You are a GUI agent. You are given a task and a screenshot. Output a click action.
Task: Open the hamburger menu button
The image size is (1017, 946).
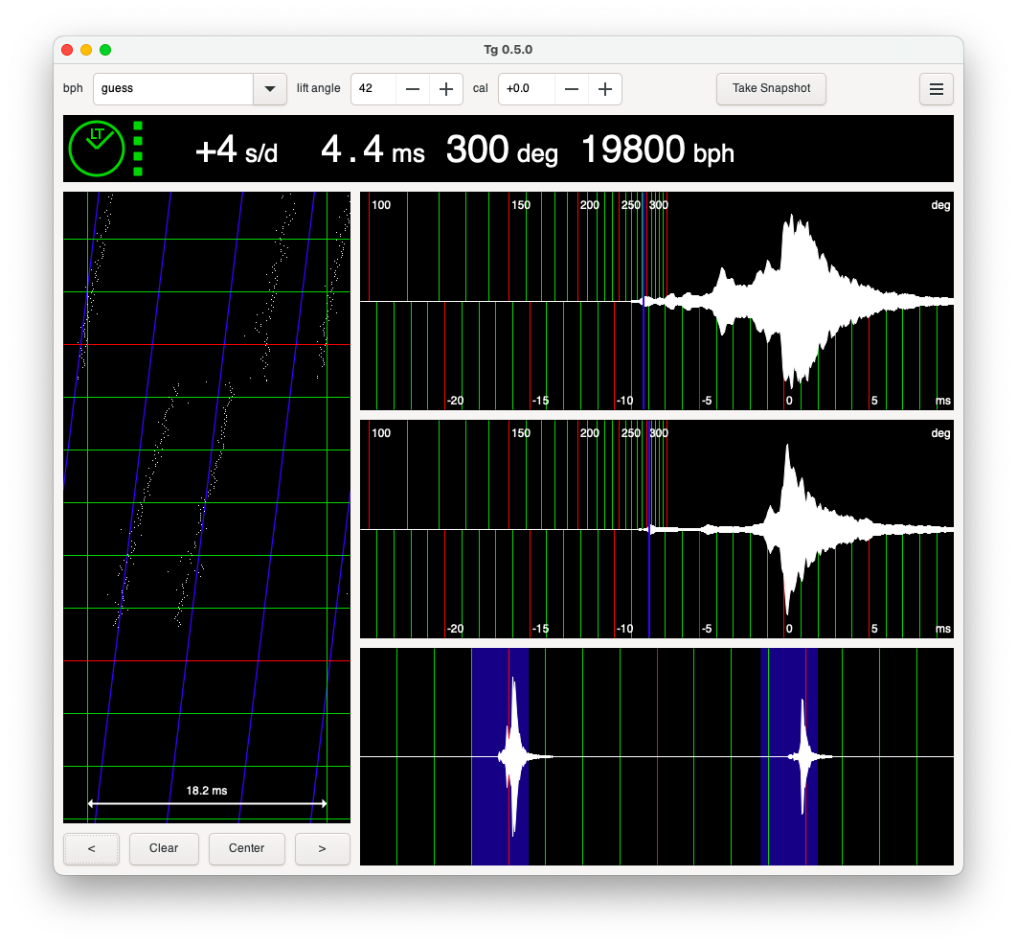(x=936, y=89)
